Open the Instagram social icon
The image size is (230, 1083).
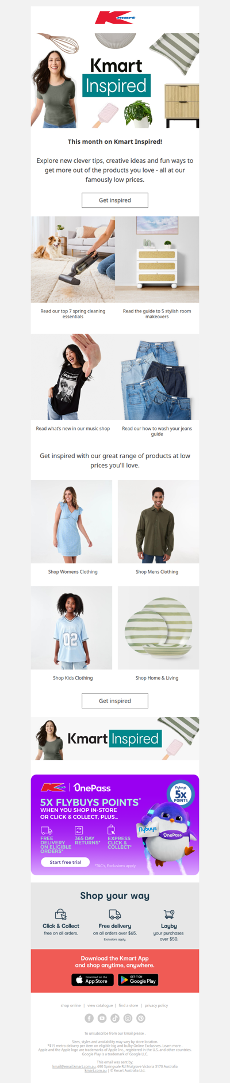[x=128, y=1018]
